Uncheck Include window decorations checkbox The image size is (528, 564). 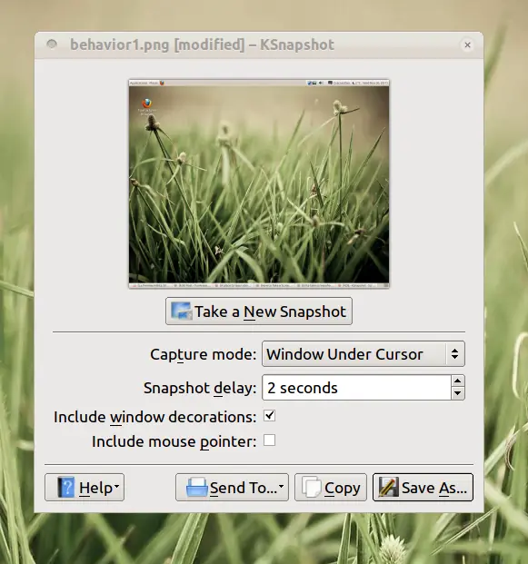[270, 416]
